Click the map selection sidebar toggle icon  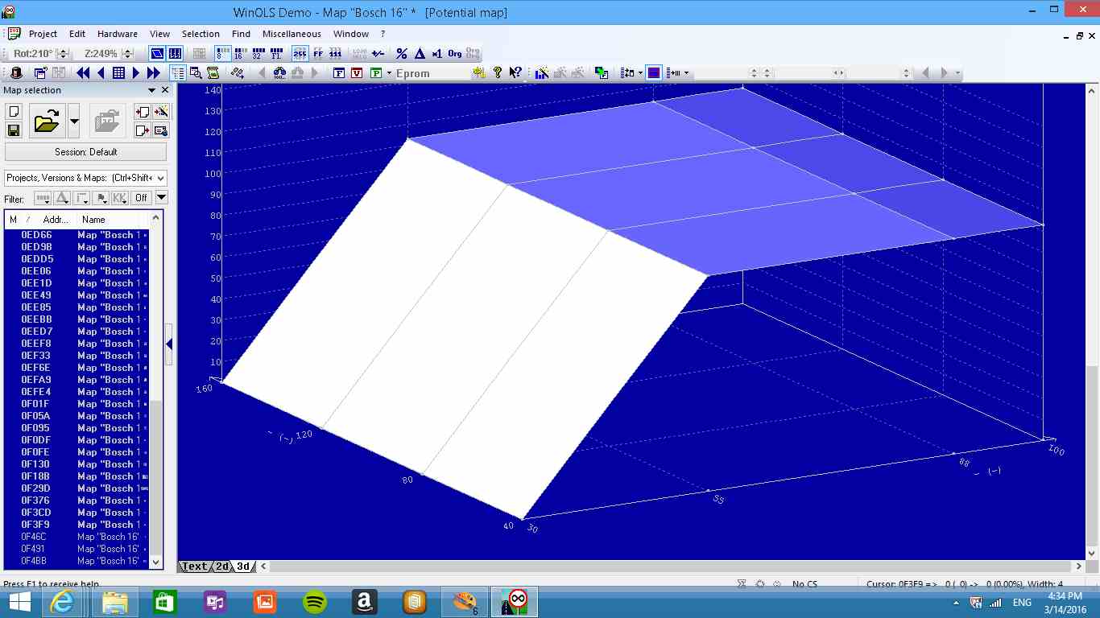tap(178, 73)
